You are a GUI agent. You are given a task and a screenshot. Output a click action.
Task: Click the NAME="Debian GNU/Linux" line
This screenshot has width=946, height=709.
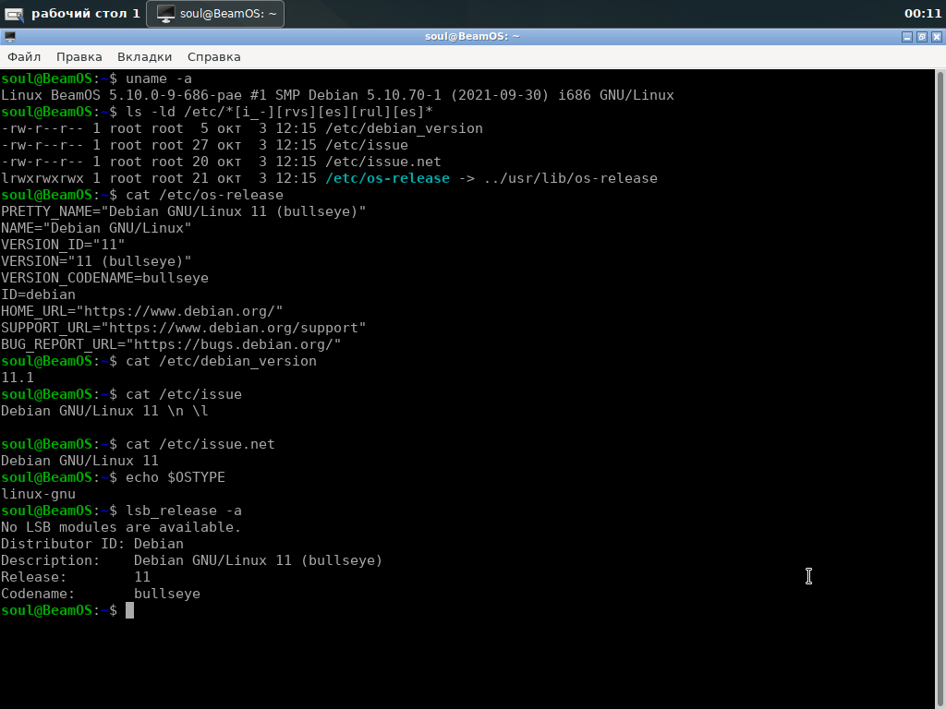(x=96, y=228)
